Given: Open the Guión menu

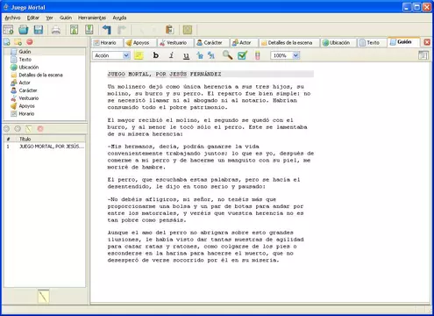Looking at the screenshot, I should point(66,18).
